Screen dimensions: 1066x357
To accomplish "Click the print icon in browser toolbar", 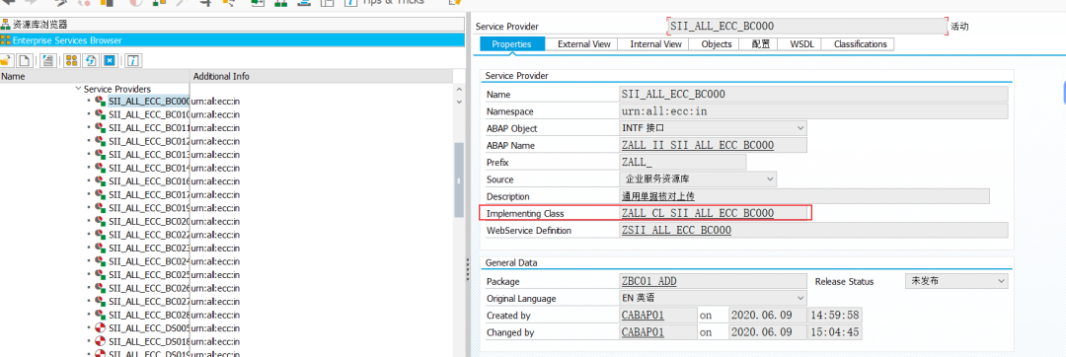I will tap(47, 60).
